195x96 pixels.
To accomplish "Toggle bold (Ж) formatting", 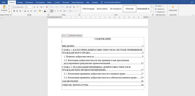I will coord(14,11).
